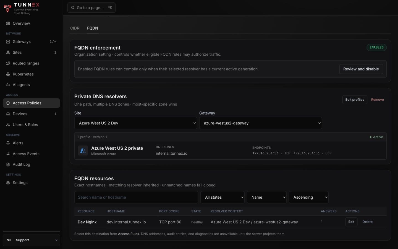
Task: Open the Audit Log page
Action: (x=31, y=165)
